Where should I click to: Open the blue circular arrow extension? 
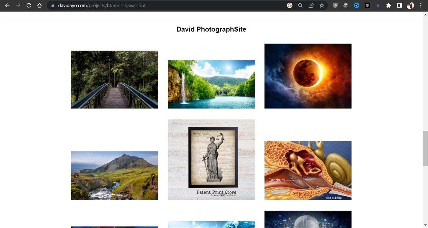(357, 5)
